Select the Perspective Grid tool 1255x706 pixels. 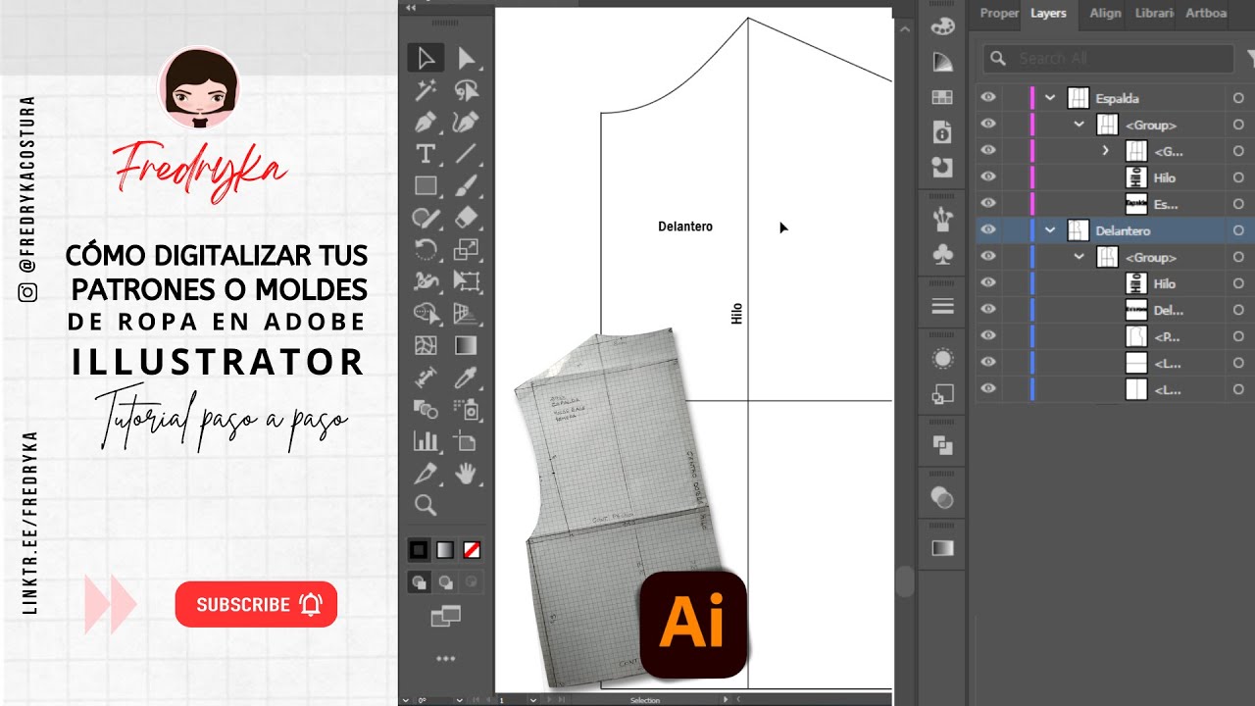(467, 314)
